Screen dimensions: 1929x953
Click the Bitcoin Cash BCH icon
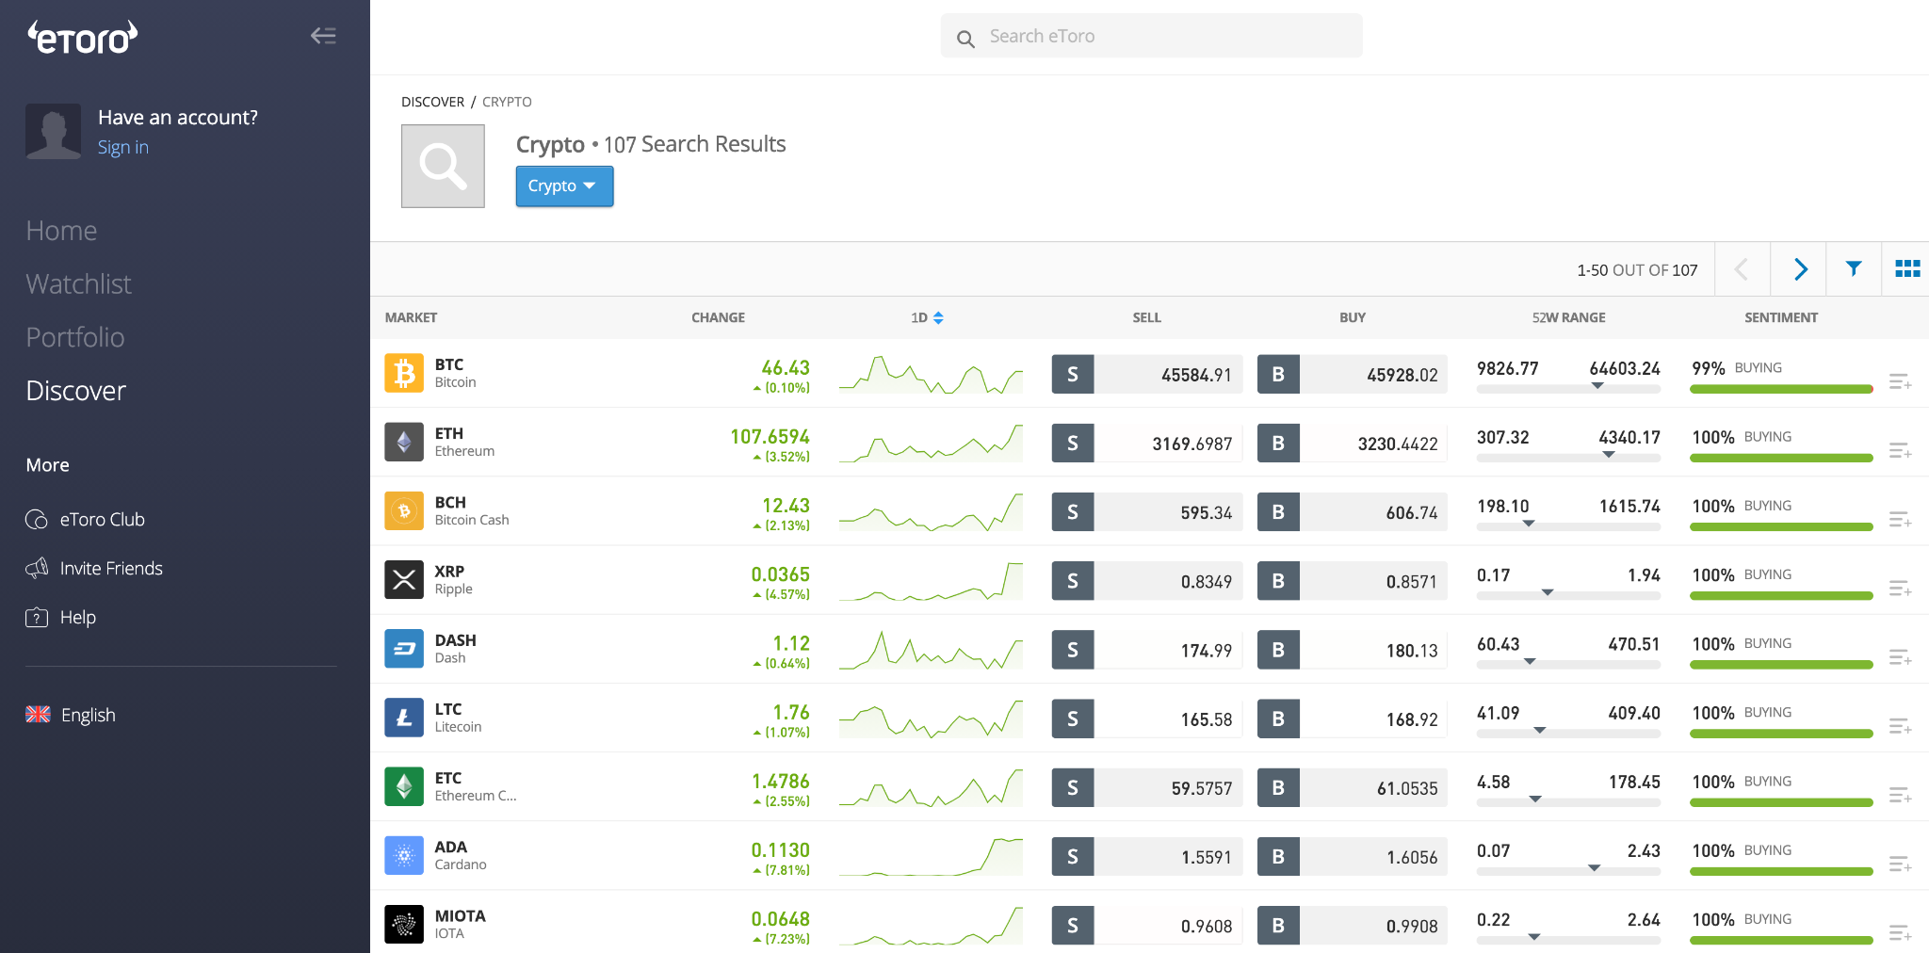(404, 510)
